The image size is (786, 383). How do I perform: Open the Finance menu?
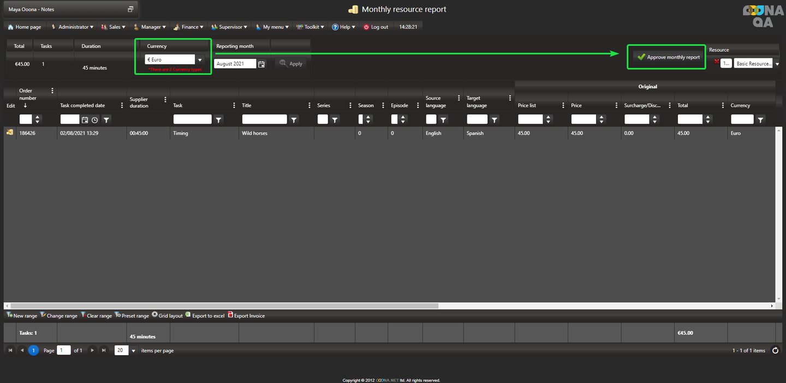pyautogui.click(x=189, y=27)
